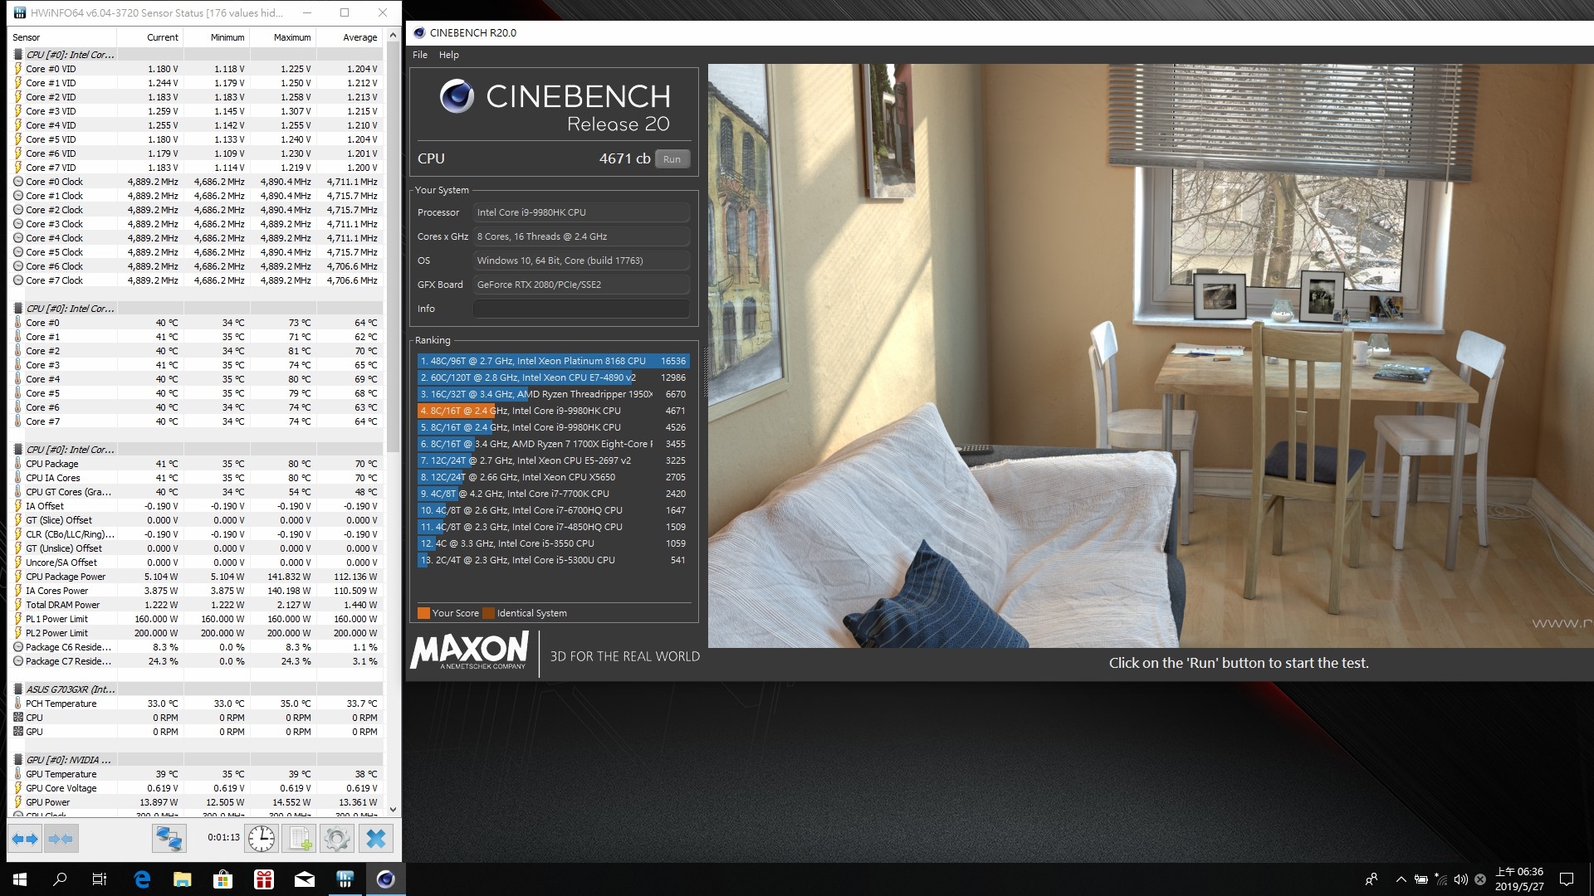Image resolution: width=1594 pixels, height=896 pixels.
Task: Open the HWiNFO remote network monitoring icon
Action: click(x=169, y=839)
